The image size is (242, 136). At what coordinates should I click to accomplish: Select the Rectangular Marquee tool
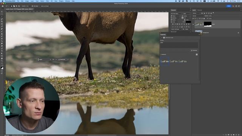point(2,14)
